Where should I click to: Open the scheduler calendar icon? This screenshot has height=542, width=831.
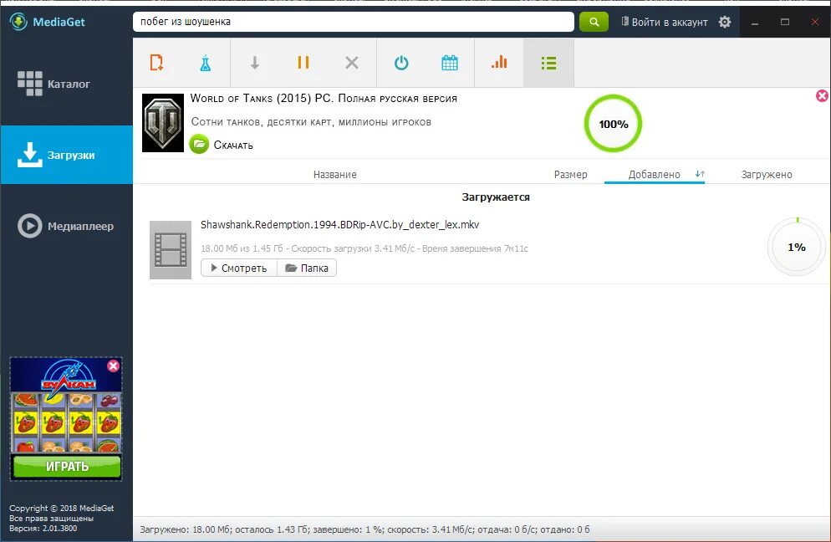[x=449, y=63]
